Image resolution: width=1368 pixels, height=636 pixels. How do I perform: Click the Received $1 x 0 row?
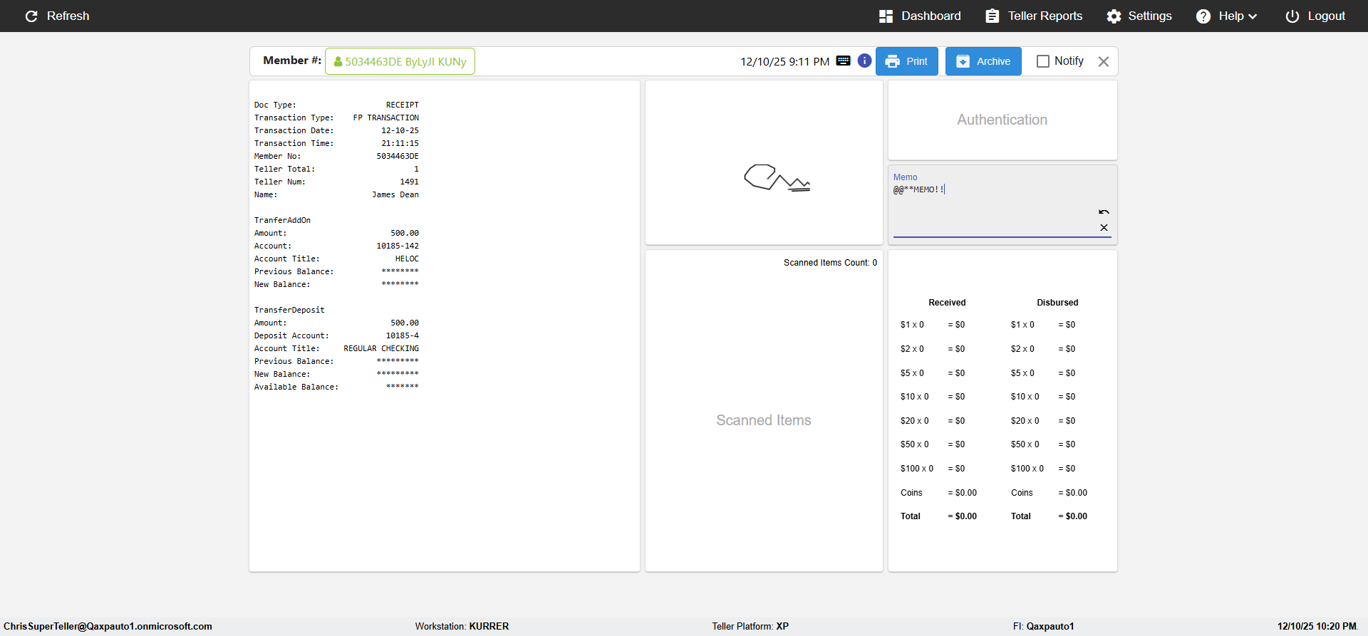coord(933,325)
